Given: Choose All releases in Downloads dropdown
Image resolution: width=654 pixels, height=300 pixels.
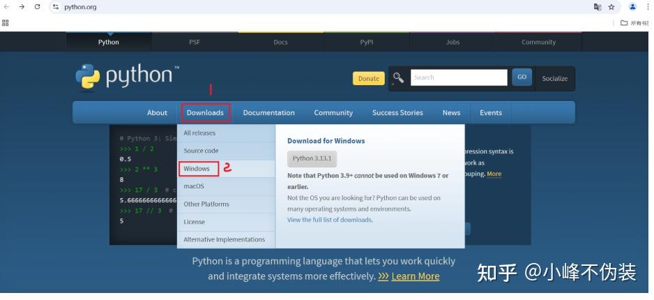Looking at the screenshot, I should (x=226, y=133).
